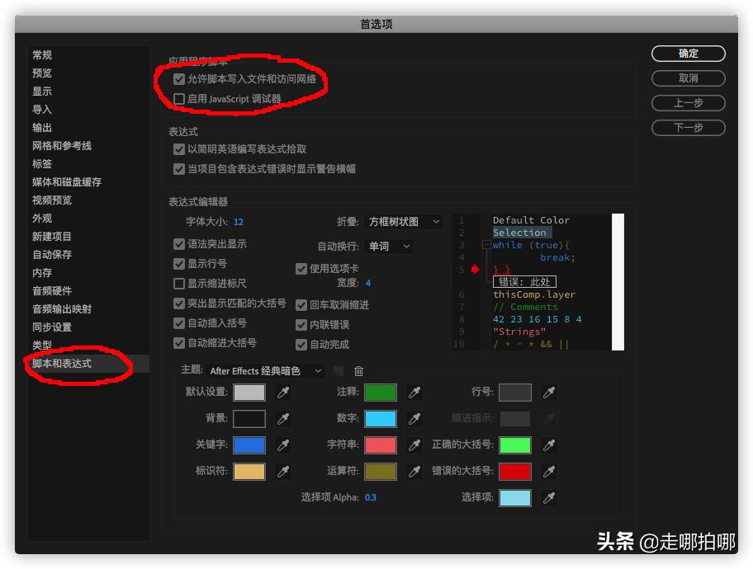Enable the JavaScript 调试器 checkbox
The image size is (753, 569).
pos(179,100)
